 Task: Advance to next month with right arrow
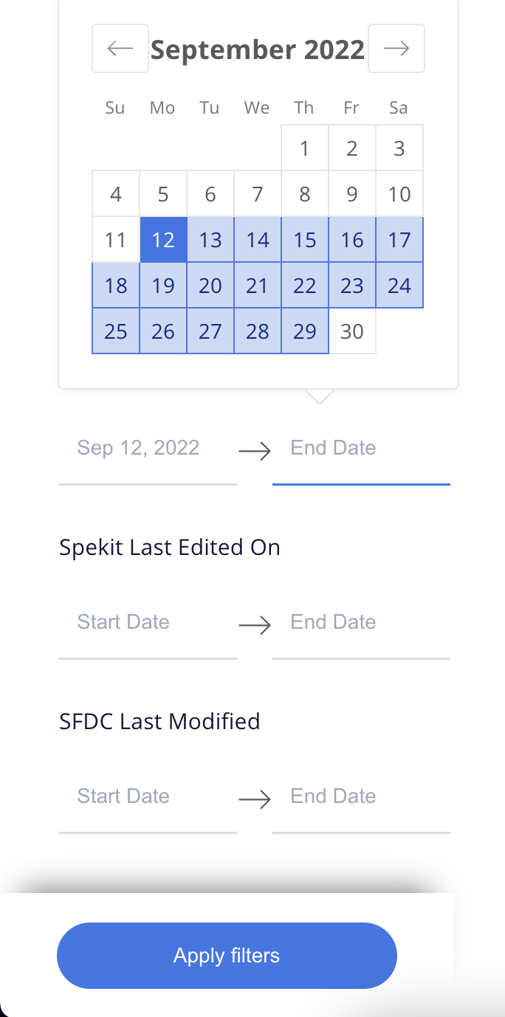(x=396, y=49)
